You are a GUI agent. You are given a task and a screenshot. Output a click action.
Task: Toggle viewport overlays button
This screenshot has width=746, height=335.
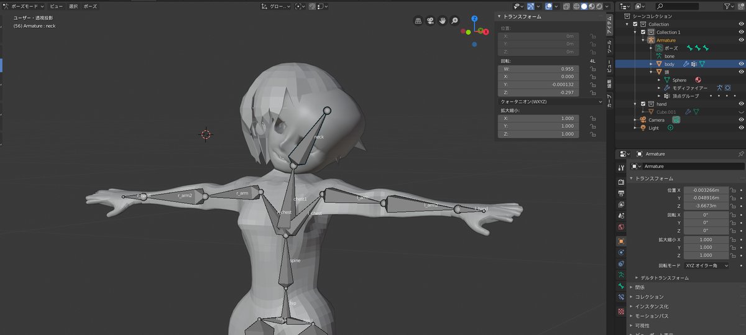[549, 6]
